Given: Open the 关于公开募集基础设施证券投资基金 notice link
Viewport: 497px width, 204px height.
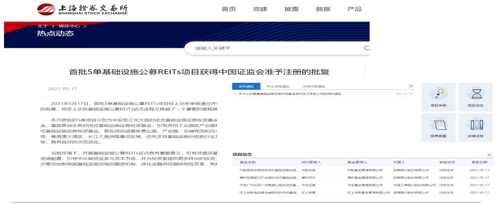Looking at the screenshot, I should [x=290, y=94].
